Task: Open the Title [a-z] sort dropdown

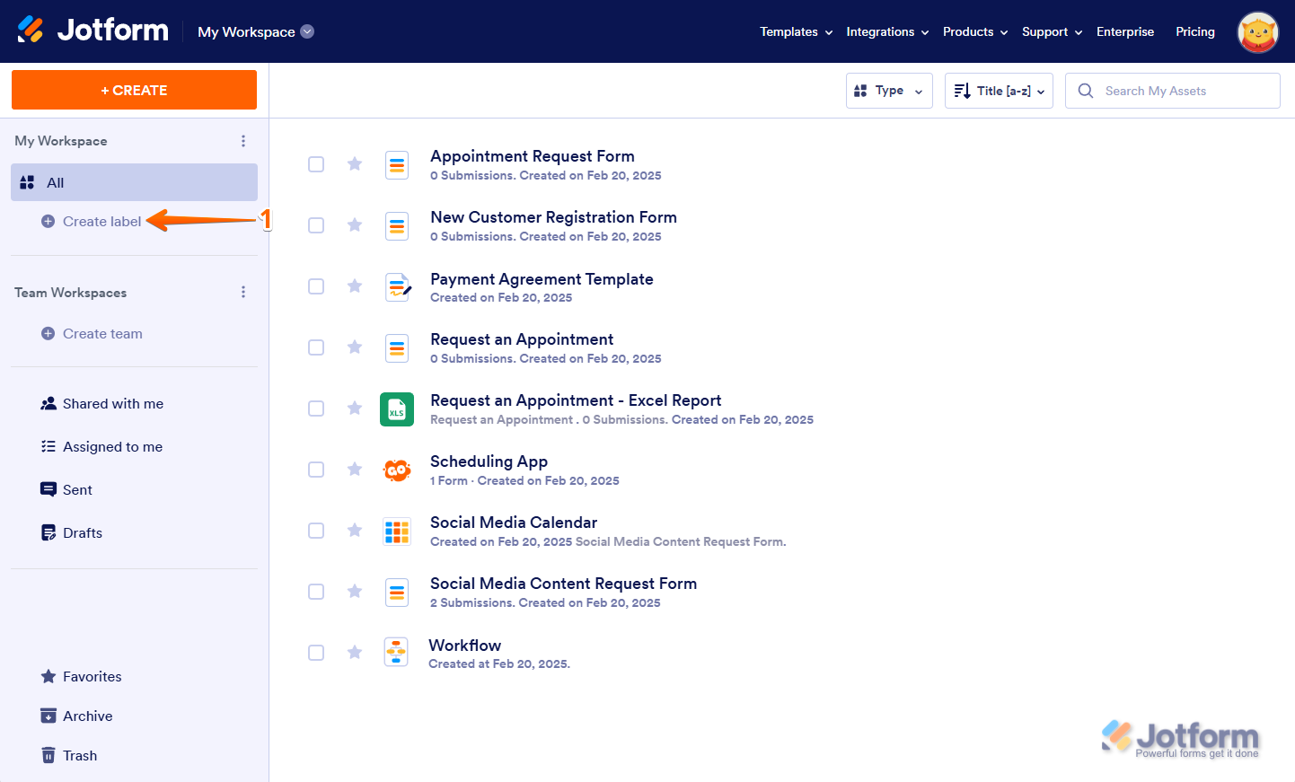Action: point(998,91)
